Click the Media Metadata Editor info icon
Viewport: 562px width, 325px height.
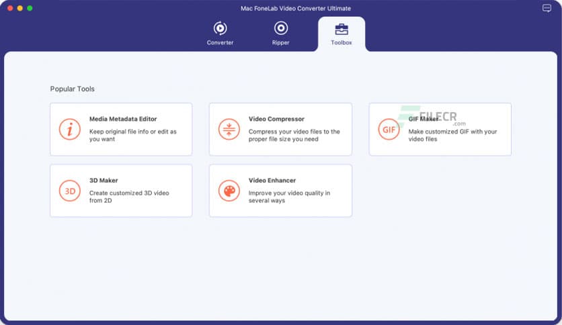(69, 129)
